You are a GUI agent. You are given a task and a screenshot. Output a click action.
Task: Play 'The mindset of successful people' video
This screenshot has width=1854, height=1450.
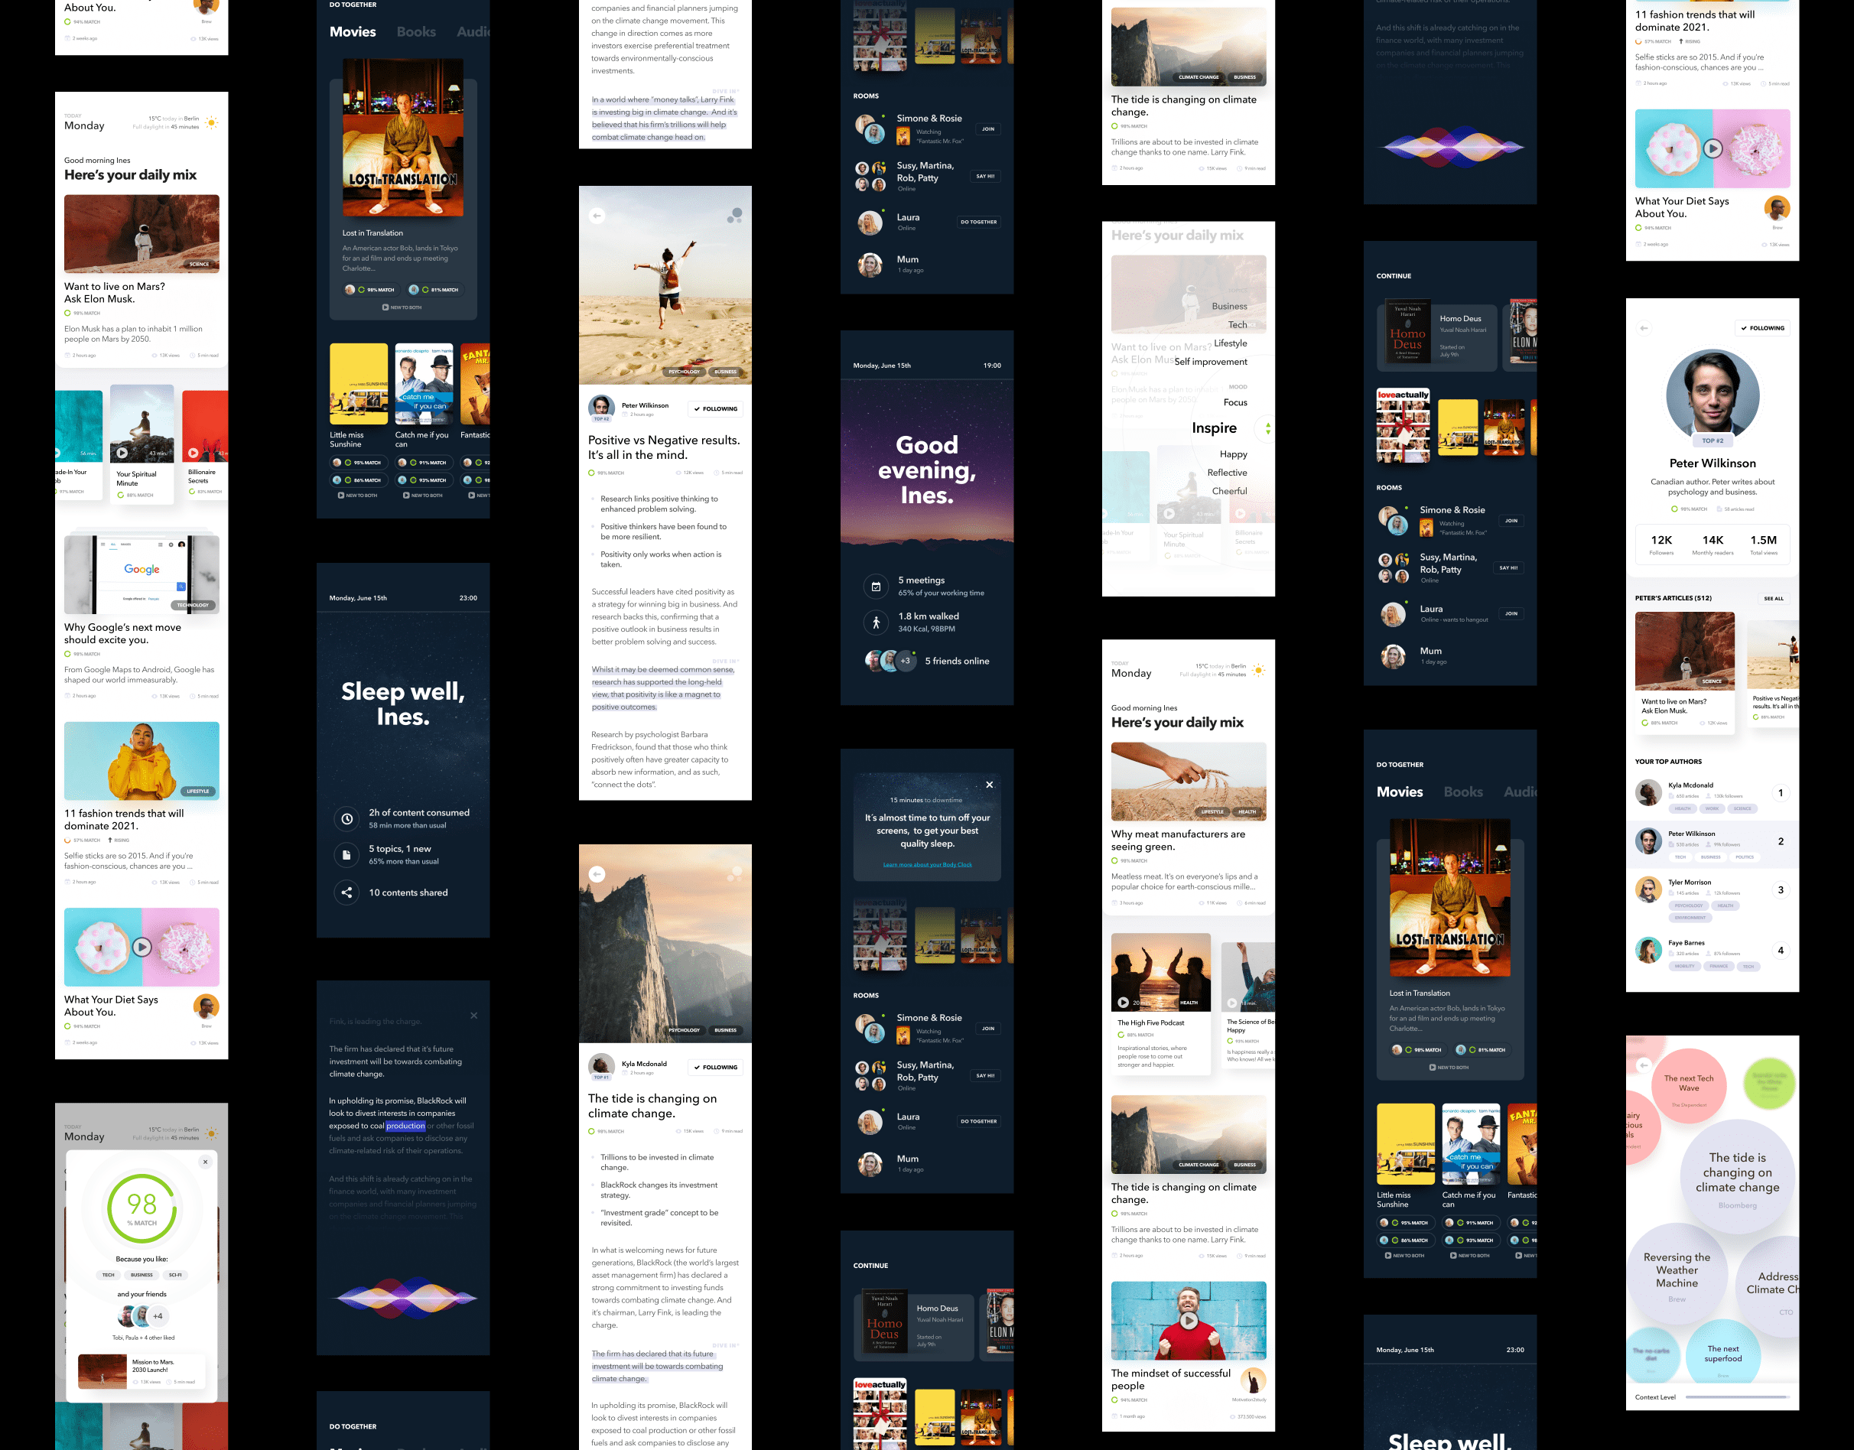(1189, 1320)
